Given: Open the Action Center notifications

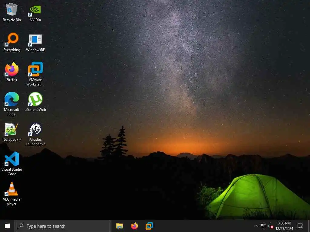Looking at the screenshot, I should tap(300, 226).
